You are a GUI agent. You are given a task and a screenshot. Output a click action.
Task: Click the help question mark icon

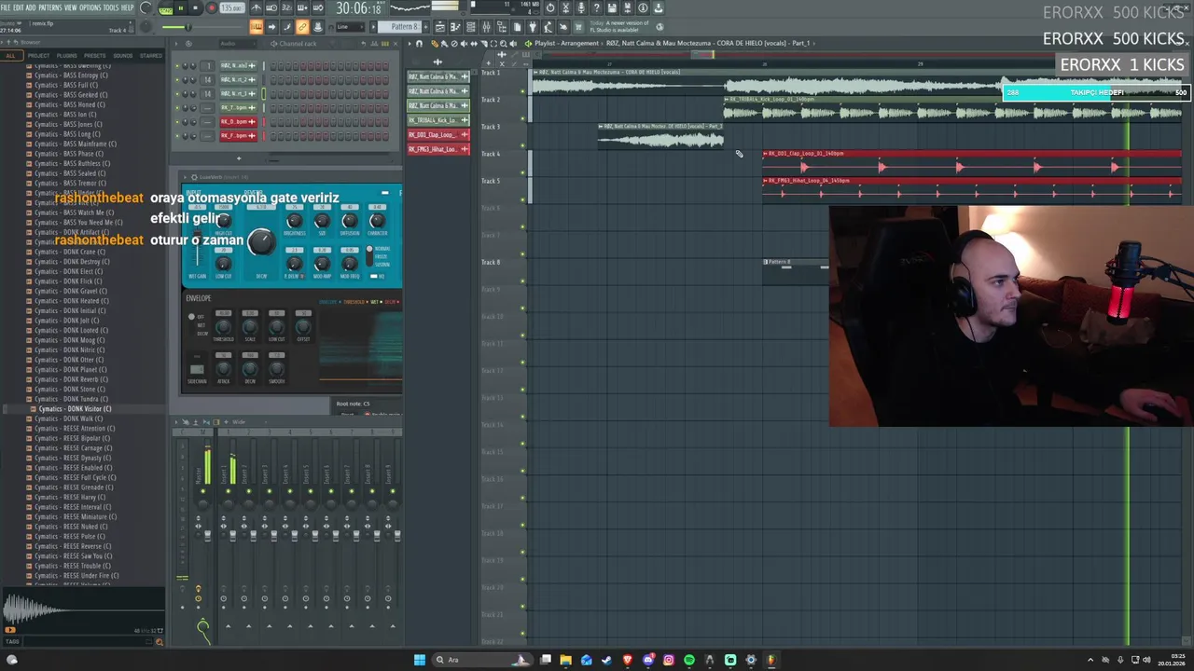(x=597, y=7)
